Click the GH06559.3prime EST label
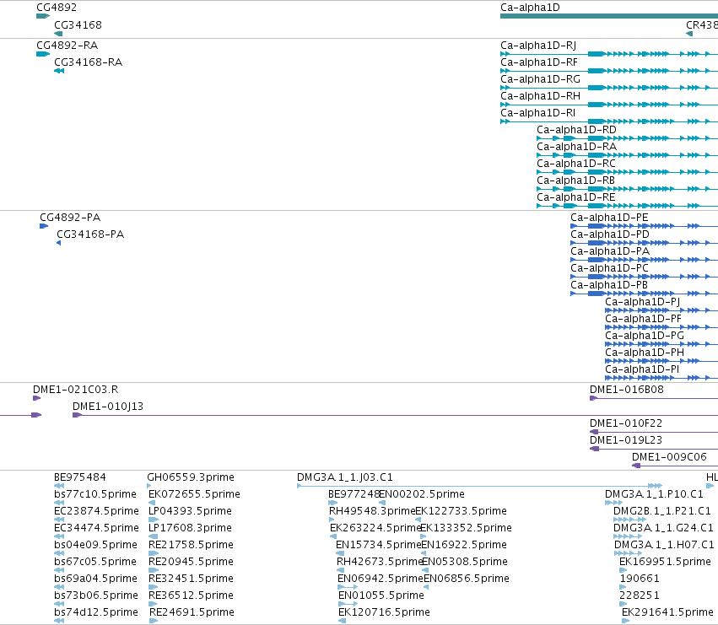The image size is (718, 625). coord(191,477)
